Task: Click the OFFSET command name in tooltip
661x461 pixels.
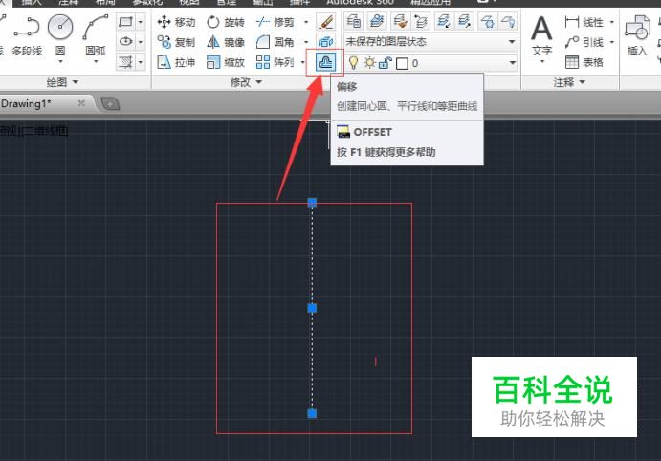Action: pos(373,132)
